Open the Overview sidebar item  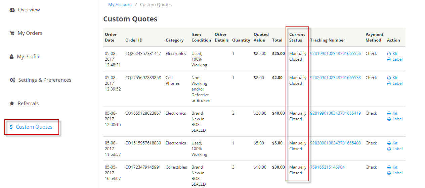pyautogui.click(x=29, y=10)
